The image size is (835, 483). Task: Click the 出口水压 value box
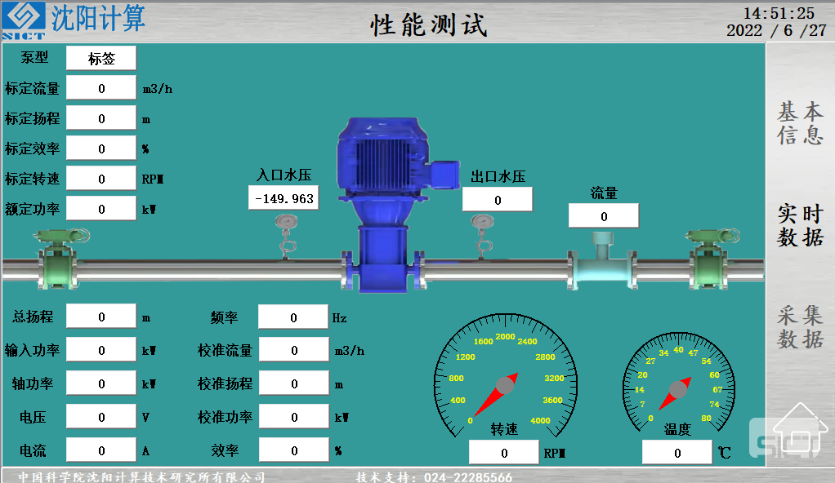click(498, 200)
